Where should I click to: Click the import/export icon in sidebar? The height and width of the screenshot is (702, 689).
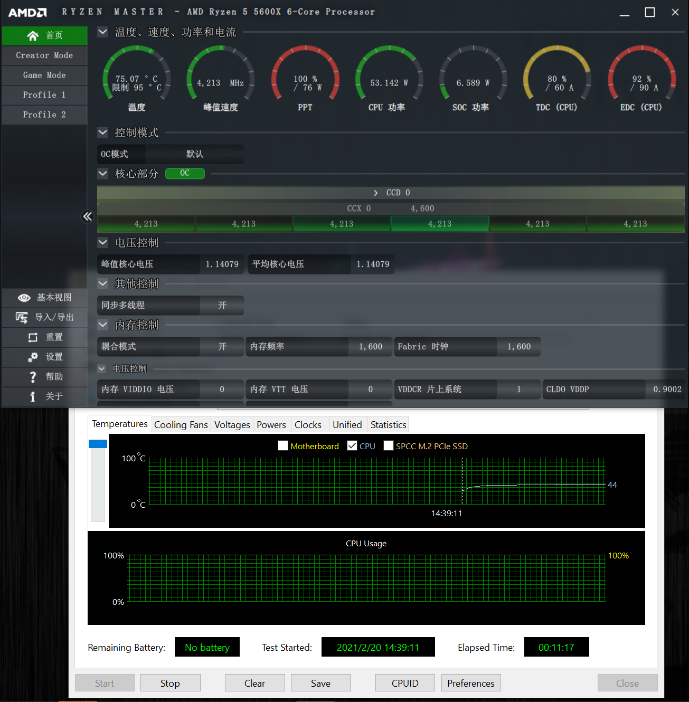tap(22, 317)
